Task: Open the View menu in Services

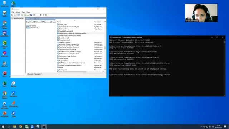Action: [x=23, y=12]
